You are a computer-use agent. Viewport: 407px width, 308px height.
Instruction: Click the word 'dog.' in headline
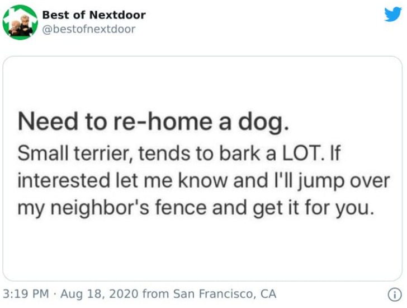coord(263,123)
